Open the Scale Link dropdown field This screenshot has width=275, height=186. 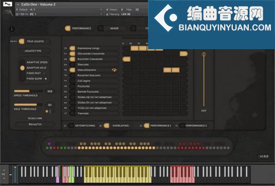(35, 125)
